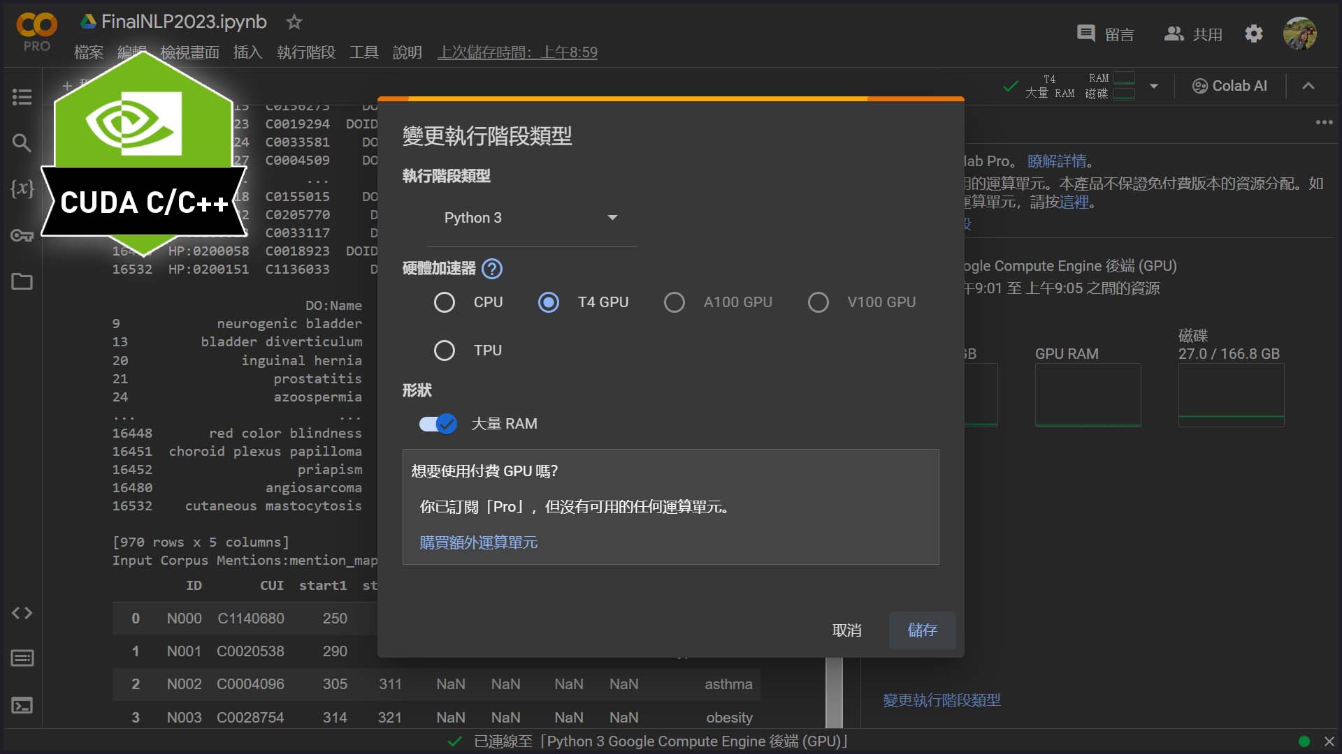
Task: Open the command palette icon
Action: [22, 658]
